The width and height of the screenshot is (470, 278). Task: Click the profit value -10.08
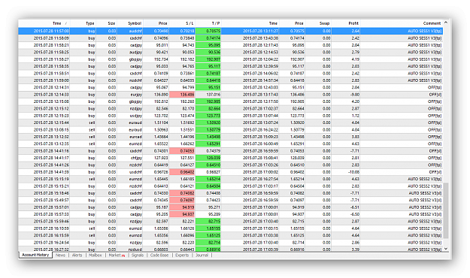click(354, 172)
